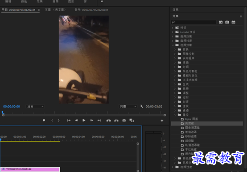Show more workspaces with the double arrow
247x172 pixels.
click(x=102, y=1)
